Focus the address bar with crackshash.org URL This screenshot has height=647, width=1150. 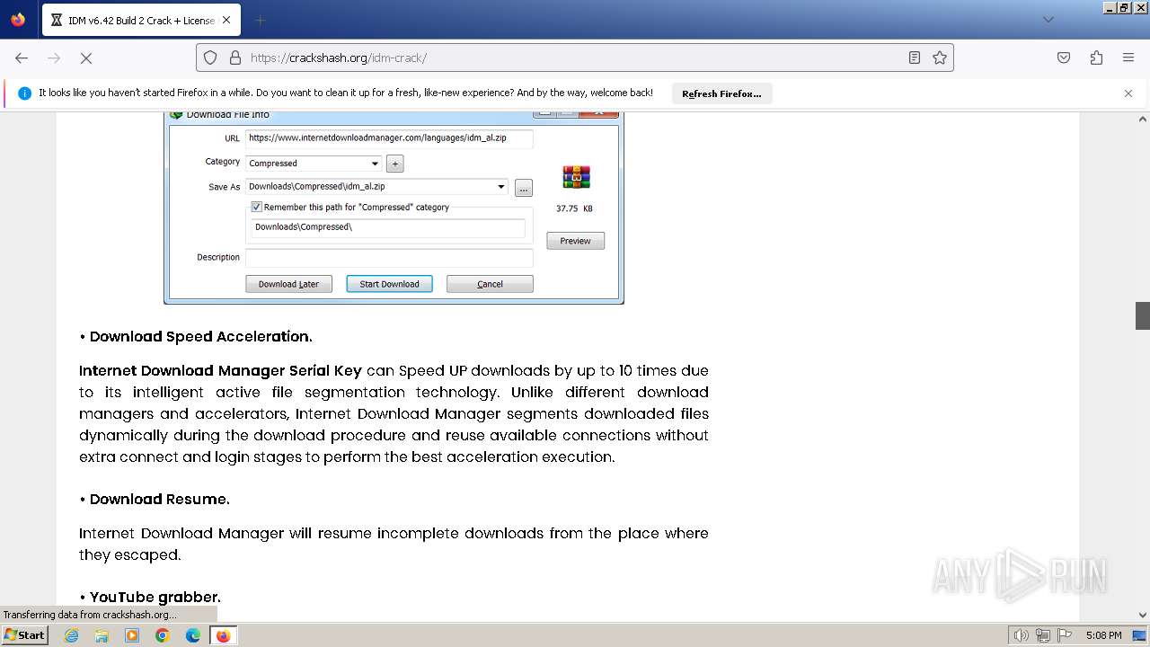click(x=575, y=58)
